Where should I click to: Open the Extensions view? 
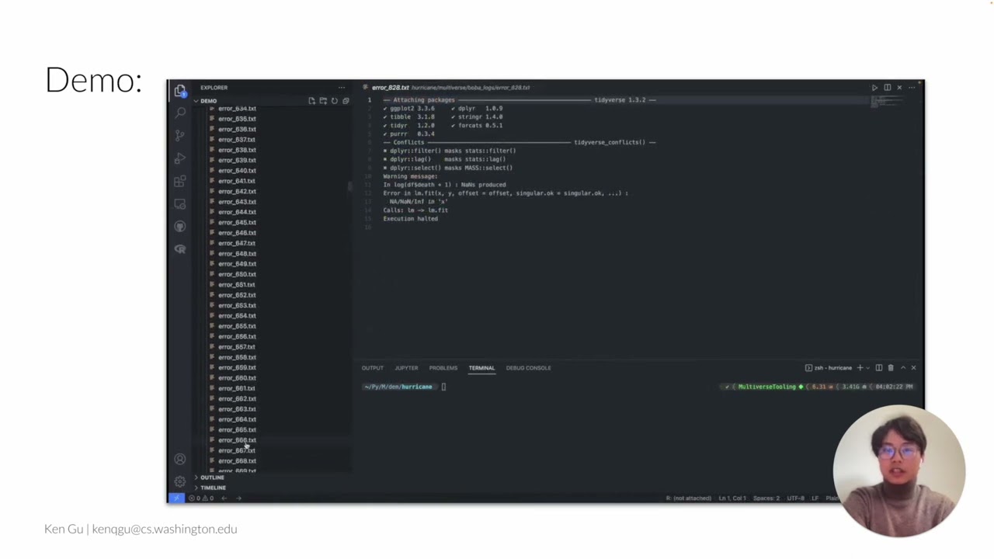point(180,181)
